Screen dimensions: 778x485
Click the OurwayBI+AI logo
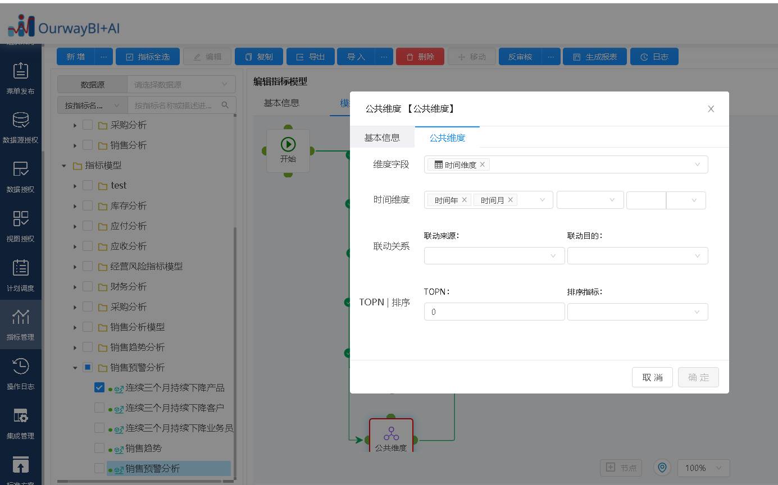click(63, 26)
